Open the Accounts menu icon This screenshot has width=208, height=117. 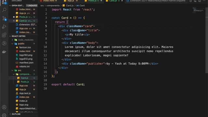[x=4, y=107]
